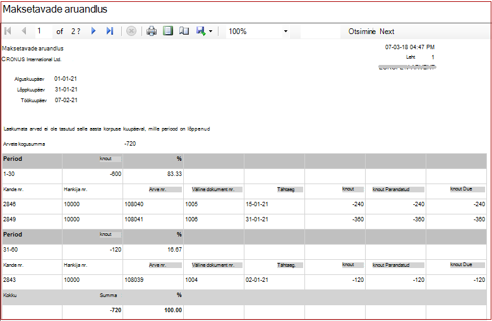Click work date 07-02-21

pyautogui.click(x=66, y=100)
